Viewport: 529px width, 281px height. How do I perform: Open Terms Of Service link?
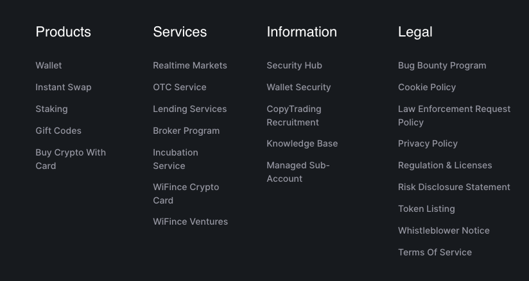click(x=435, y=252)
